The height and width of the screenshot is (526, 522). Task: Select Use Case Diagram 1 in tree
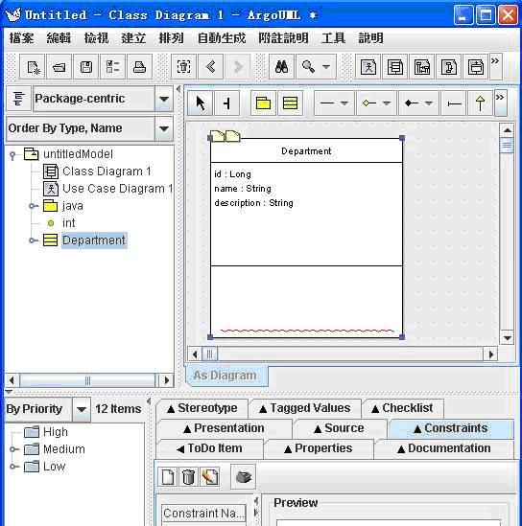click(118, 189)
